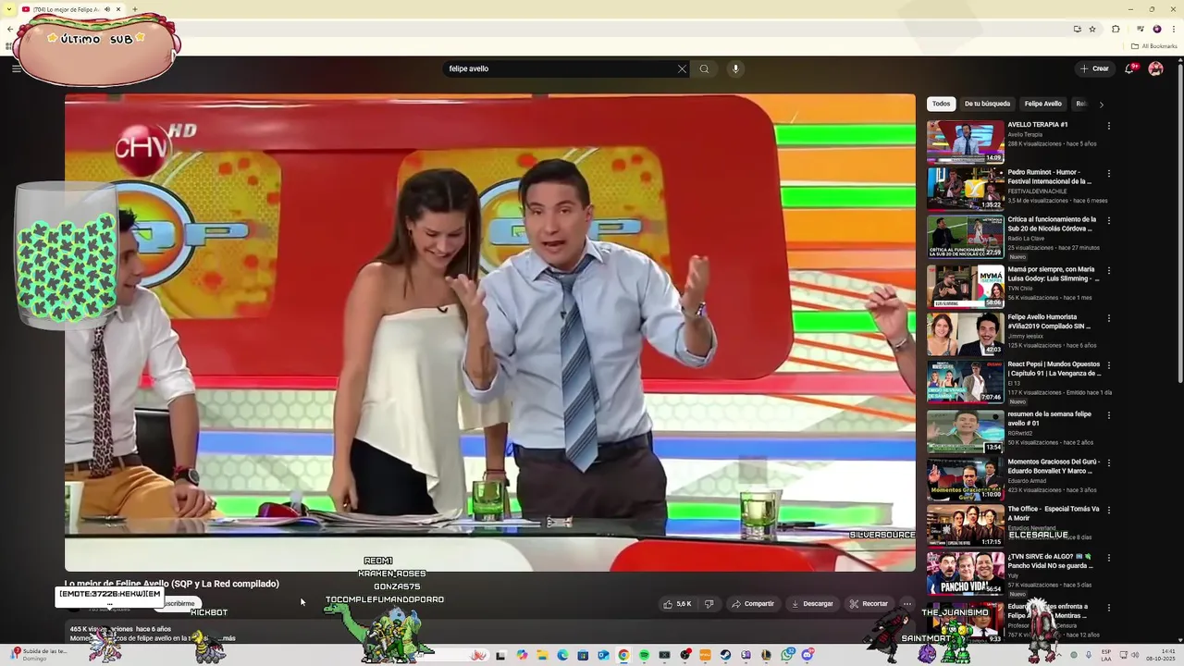Open options for Sub 20 critique video
The width and height of the screenshot is (1184, 666).
[1108, 221]
